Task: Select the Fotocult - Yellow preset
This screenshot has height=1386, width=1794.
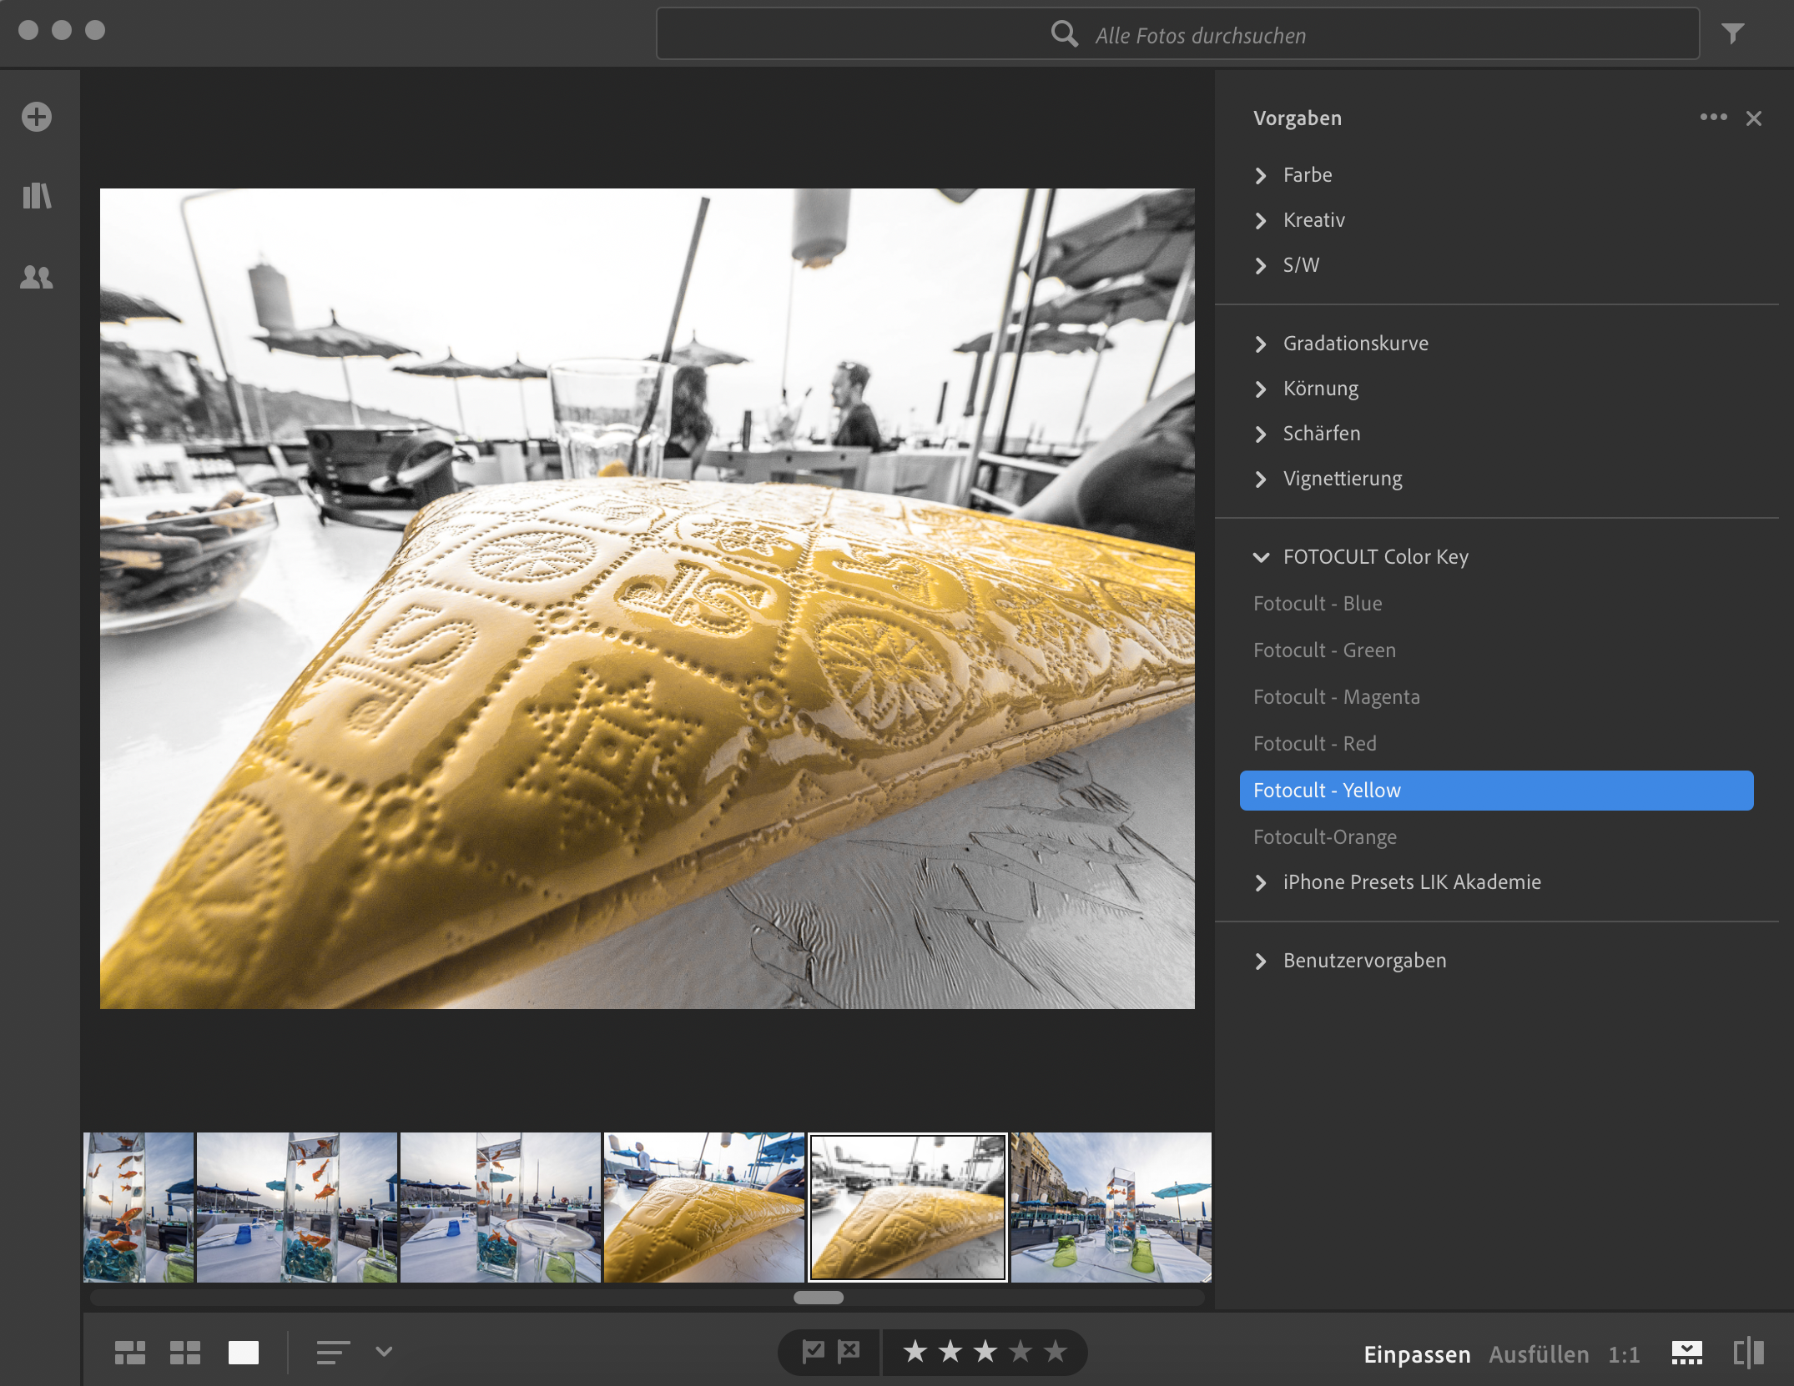Action: (1497, 791)
